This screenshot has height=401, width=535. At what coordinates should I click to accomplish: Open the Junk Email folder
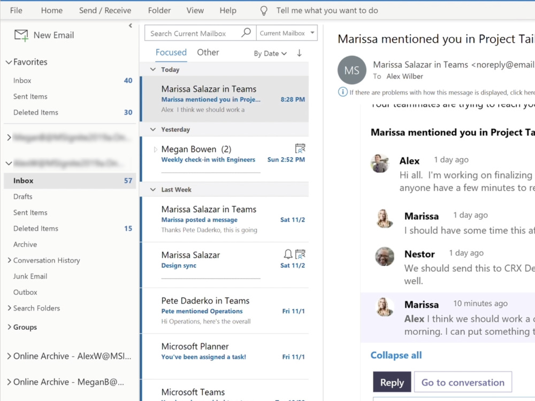[70, 276]
